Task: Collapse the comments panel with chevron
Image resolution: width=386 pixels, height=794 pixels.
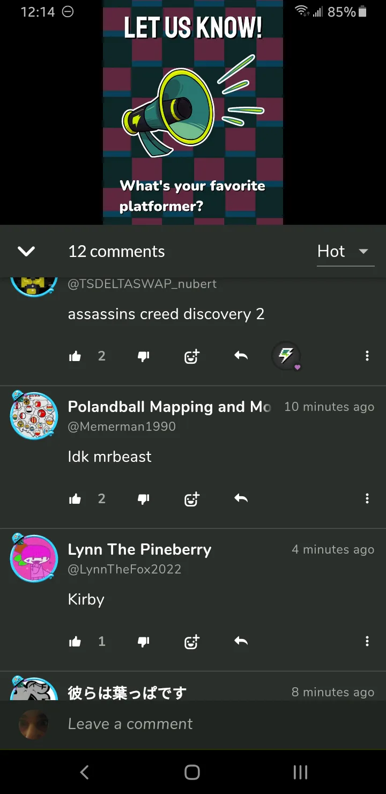Action: (26, 251)
